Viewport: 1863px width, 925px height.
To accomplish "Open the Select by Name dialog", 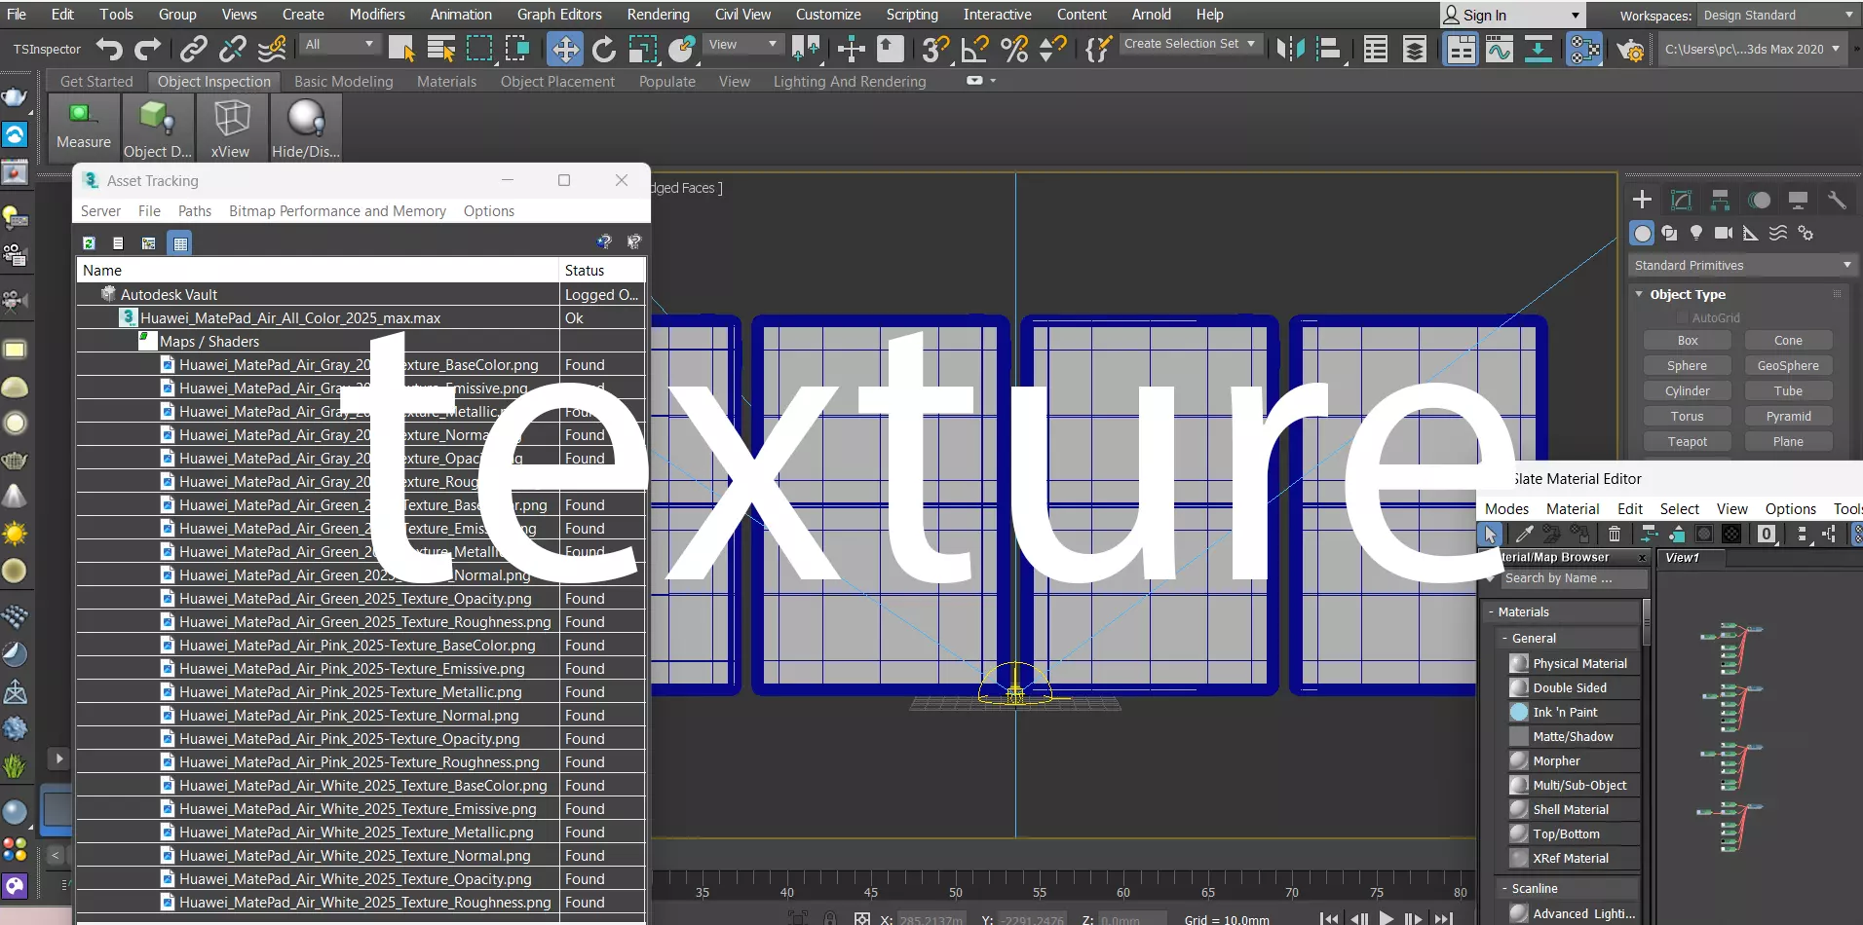I will coord(441,49).
